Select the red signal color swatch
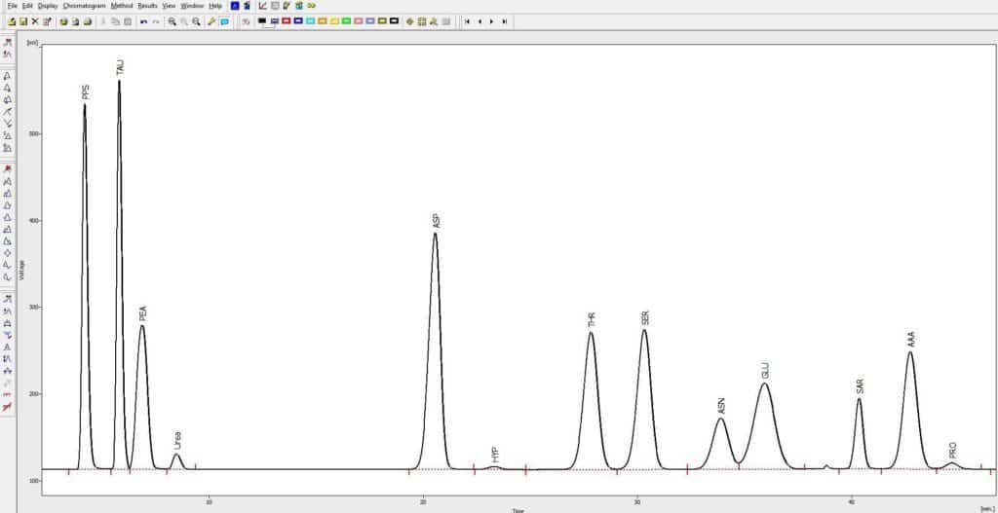This screenshot has width=998, height=513. 286,21
